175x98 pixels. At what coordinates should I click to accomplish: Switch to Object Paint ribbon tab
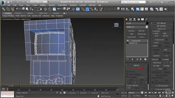(43, 13)
